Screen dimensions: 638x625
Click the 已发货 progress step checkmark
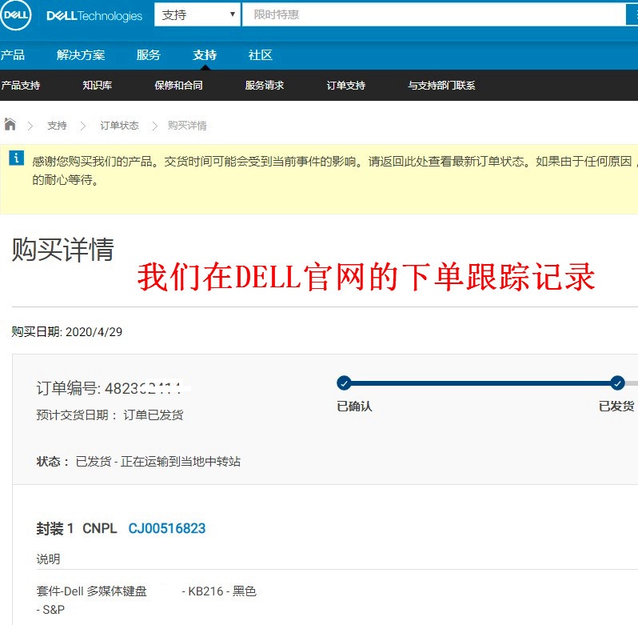point(617,383)
